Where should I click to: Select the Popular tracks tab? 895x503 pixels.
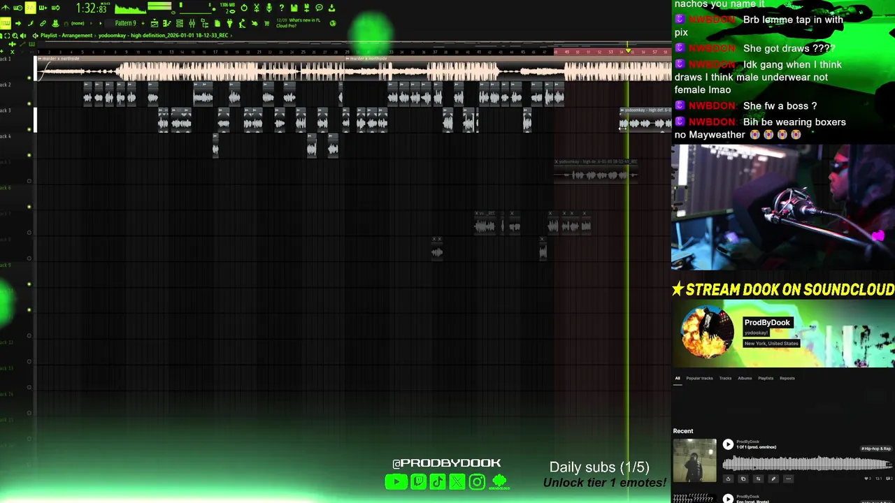coord(699,378)
